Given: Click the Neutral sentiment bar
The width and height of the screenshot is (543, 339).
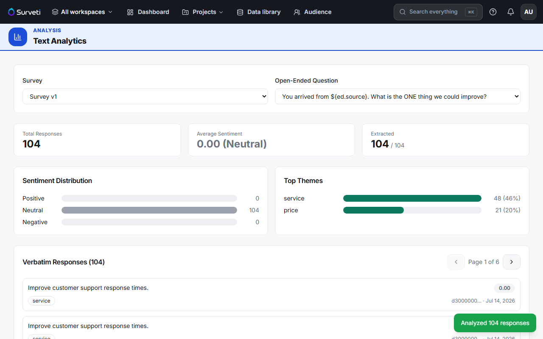Looking at the screenshot, I should tap(149, 210).
